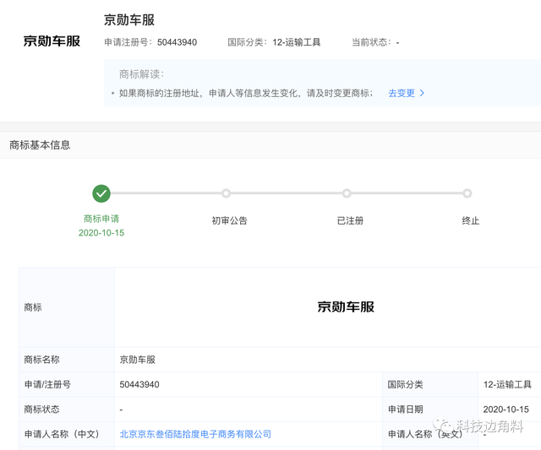Click table cell value 50443940
The image size is (541, 450).
139,384
